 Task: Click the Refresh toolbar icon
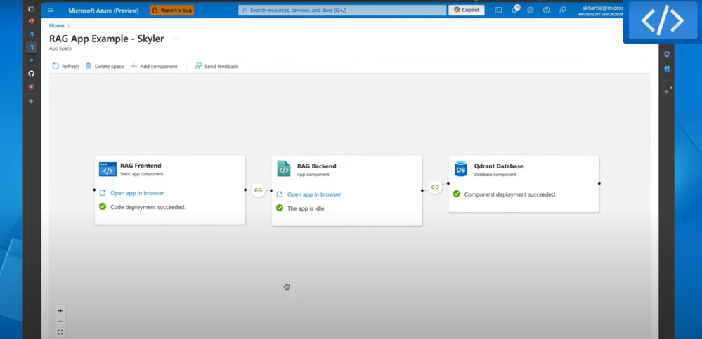[56, 66]
